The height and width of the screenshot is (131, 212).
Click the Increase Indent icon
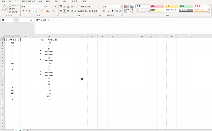pyautogui.click(x=75, y=11)
